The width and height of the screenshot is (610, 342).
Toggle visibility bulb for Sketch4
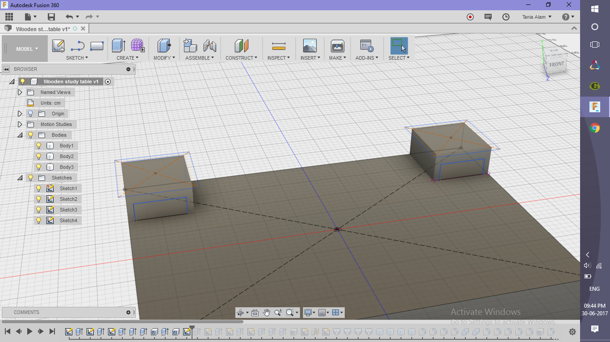39,220
